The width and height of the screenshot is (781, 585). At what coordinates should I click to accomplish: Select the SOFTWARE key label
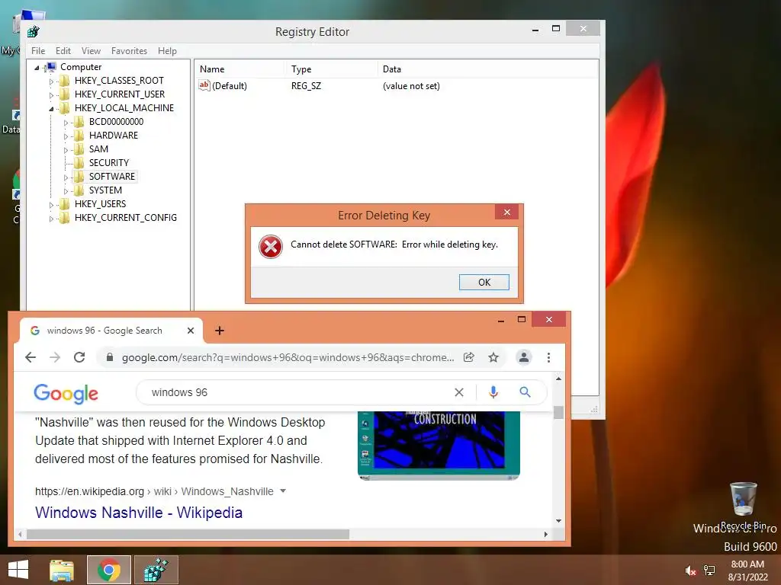112,177
